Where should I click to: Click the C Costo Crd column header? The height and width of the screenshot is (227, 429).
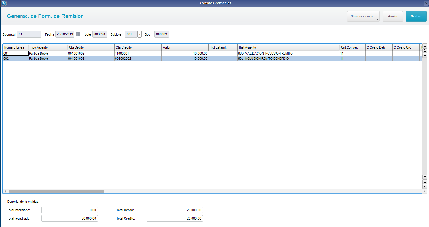(x=406, y=47)
